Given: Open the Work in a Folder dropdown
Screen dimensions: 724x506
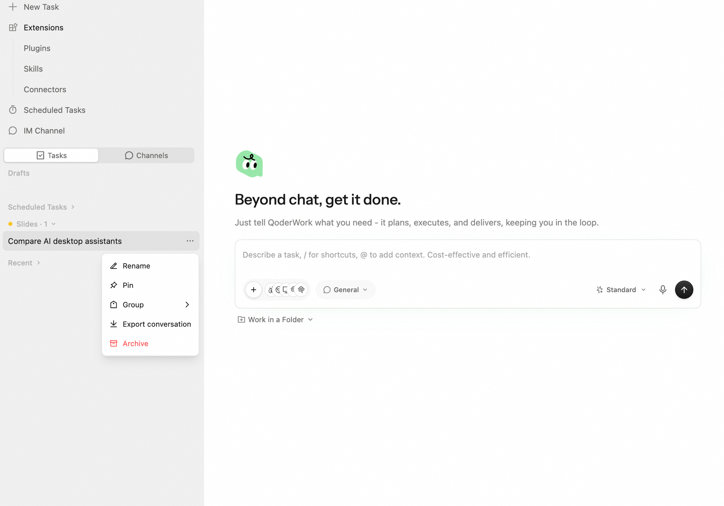Looking at the screenshot, I should 275,320.
